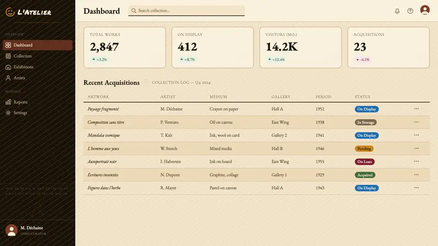Screen dimensions: 438x246
Task: Click the Settings gear icon in sidebar
Action: pyautogui.click(x=8, y=113)
